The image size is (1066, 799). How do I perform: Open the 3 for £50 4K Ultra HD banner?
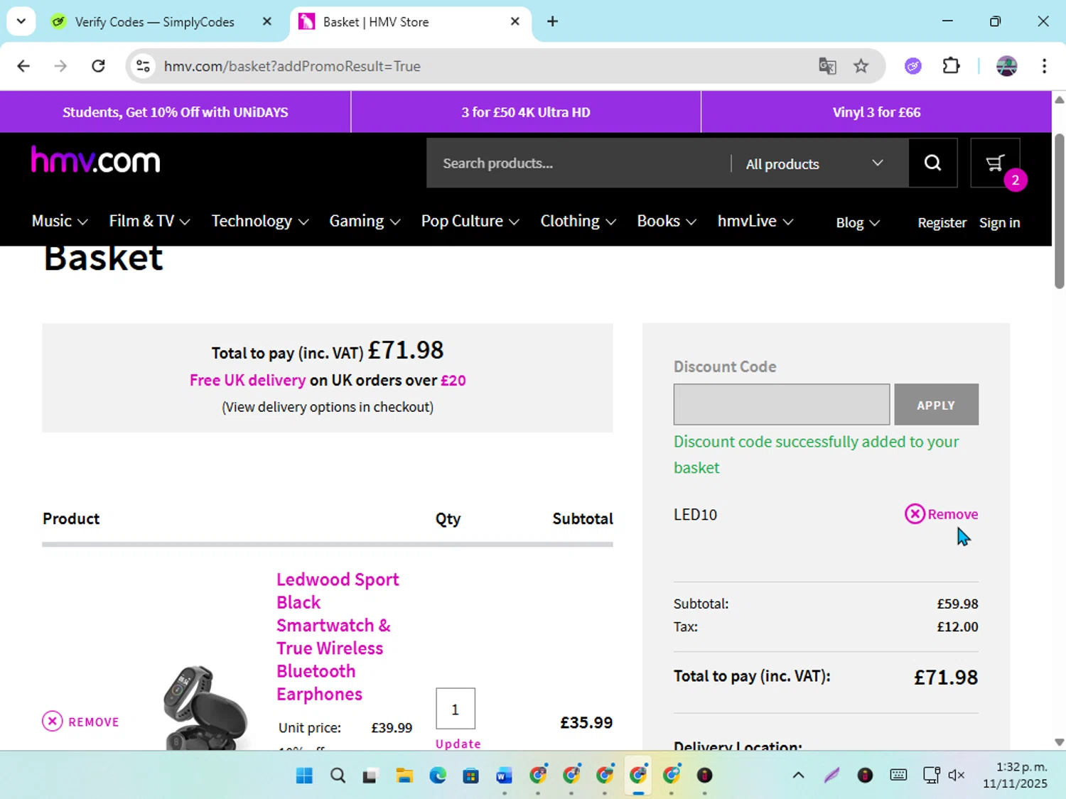(526, 112)
